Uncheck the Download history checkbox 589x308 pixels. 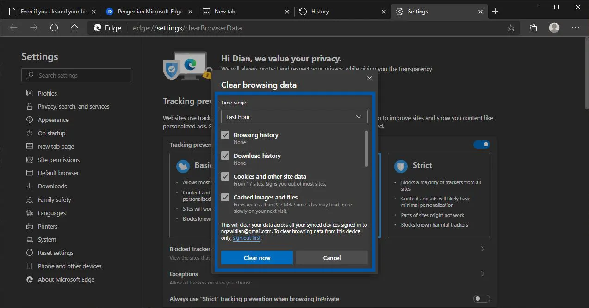pos(225,156)
